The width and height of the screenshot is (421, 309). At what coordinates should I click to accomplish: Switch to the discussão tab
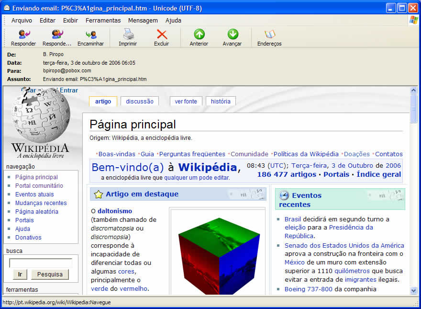pos(140,101)
